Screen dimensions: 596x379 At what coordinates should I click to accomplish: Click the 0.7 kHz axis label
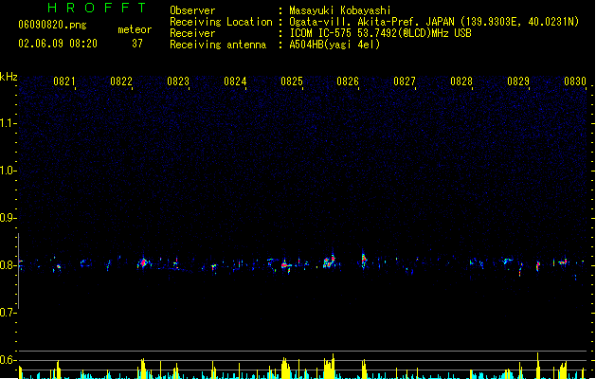pyautogui.click(x=8, y=313)
